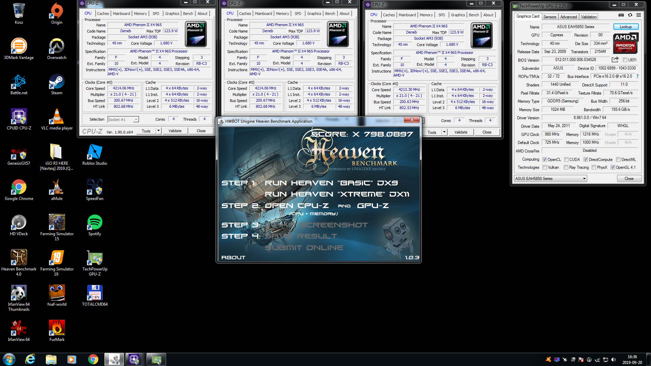Open the Battle.net desktop shortcut

coord(19,84)
